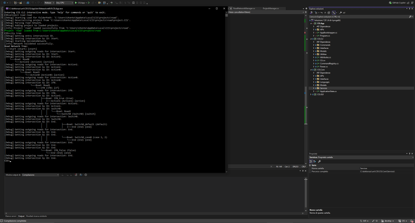This screenshot has width=415, height=223.
Task: Click the Output panel horizontal scrollbar left arrow
Action: pos(6,213)
